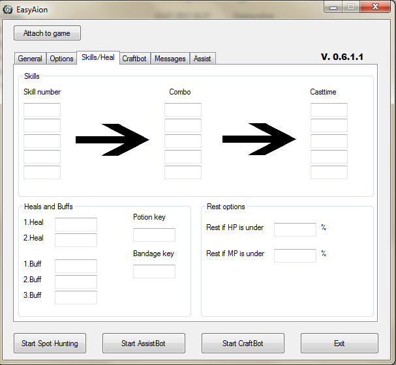Open the Options tab

pyautogui.click(x=61, y=59)
